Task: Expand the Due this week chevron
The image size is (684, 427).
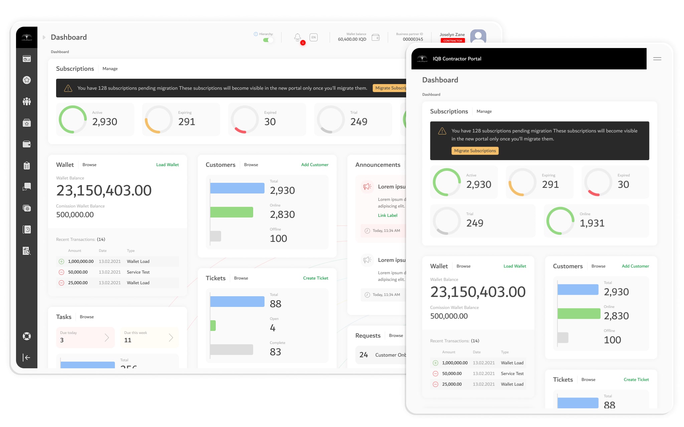Action: [171, 338]
